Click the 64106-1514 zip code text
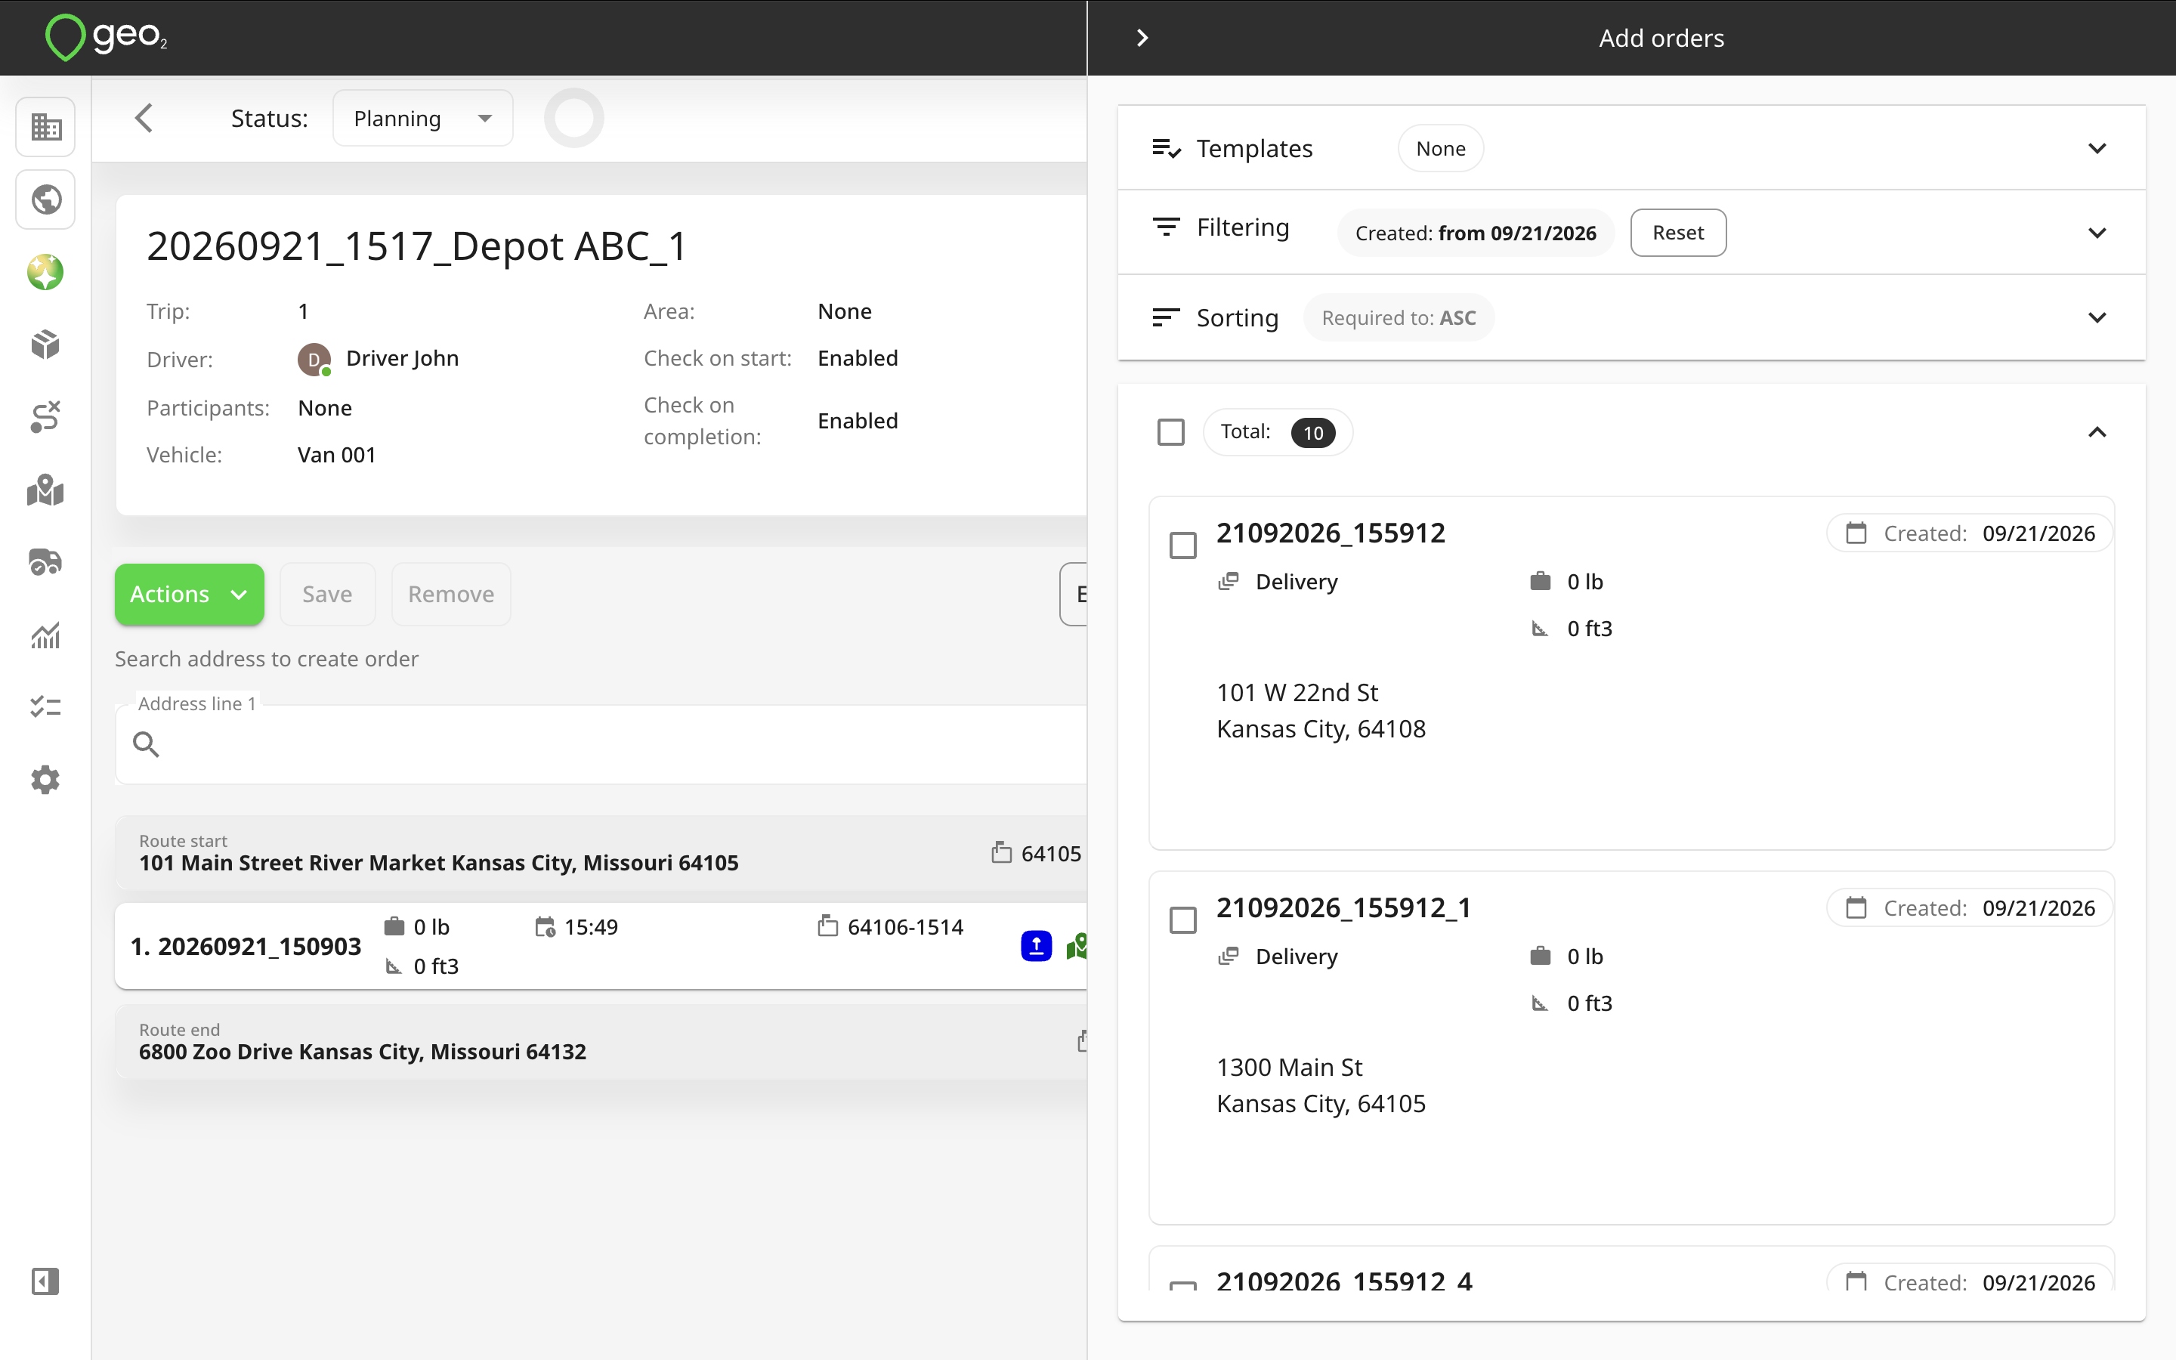Viewport: 2176px width, 1360px height. click(x=905, y=927)
